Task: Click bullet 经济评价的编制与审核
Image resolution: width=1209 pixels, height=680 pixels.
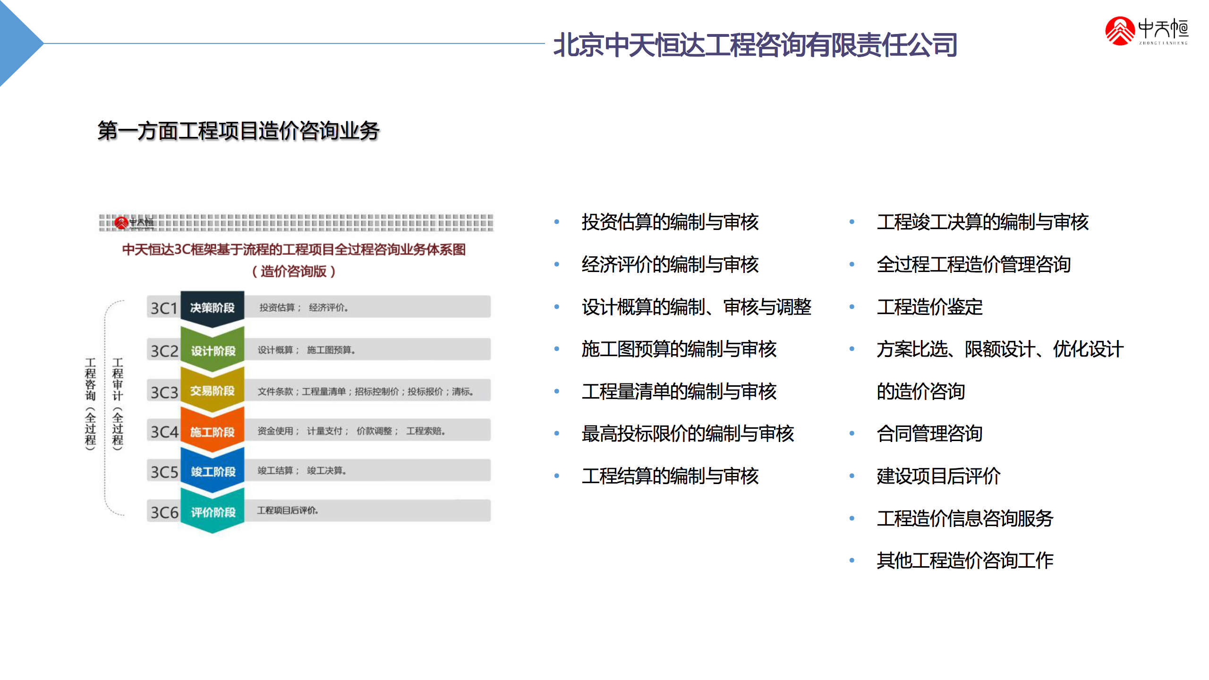Action: pyautogui.click(x=670, y=264)
